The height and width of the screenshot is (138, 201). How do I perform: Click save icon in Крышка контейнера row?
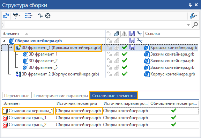(132, 48)
